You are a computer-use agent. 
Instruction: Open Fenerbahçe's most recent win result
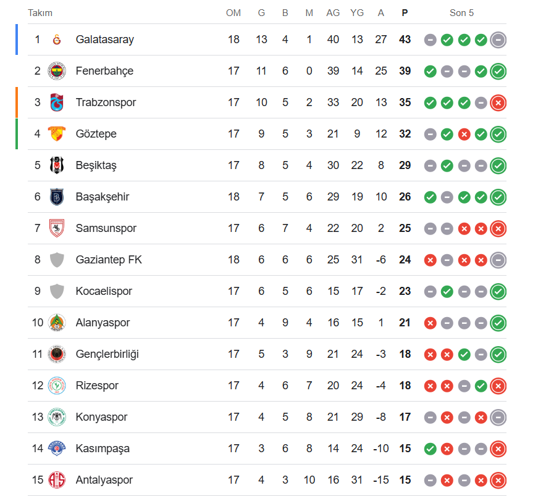(498, 71)
